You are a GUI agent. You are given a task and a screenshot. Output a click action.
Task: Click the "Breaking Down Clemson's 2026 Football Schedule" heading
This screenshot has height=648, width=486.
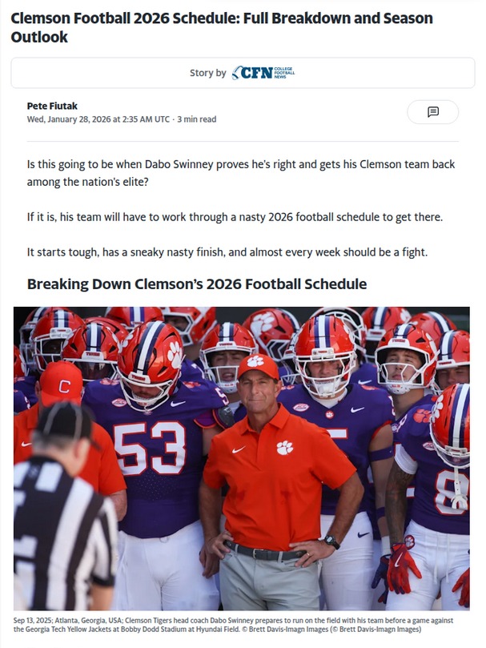[x=197, y=284]
